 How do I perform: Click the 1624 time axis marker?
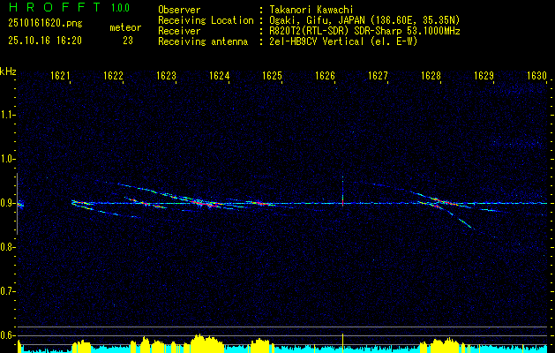pos(220,76)
